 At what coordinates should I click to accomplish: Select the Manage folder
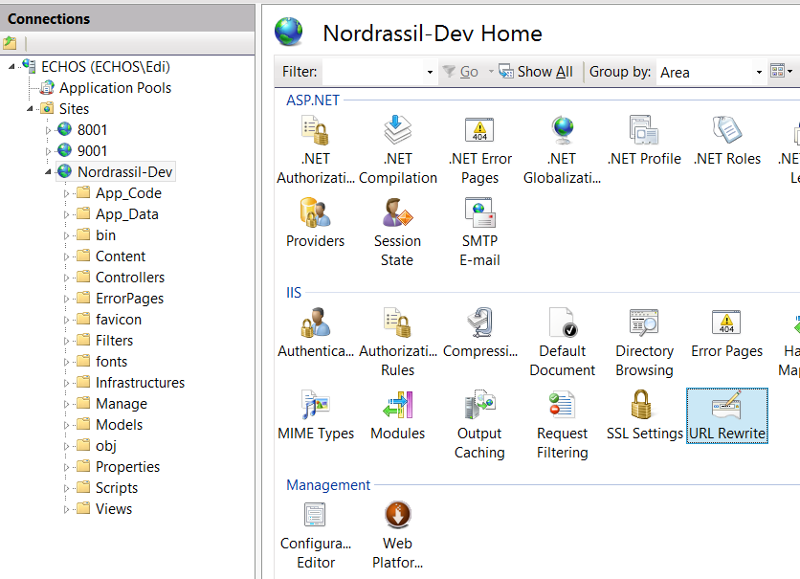coord(122,404)
